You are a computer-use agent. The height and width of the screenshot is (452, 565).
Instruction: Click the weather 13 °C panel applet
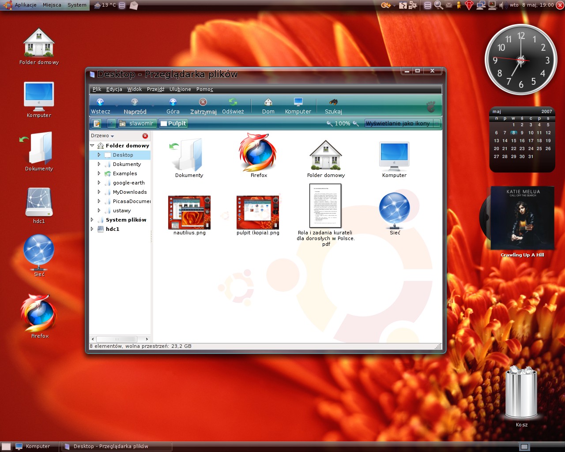pos(105,5)
